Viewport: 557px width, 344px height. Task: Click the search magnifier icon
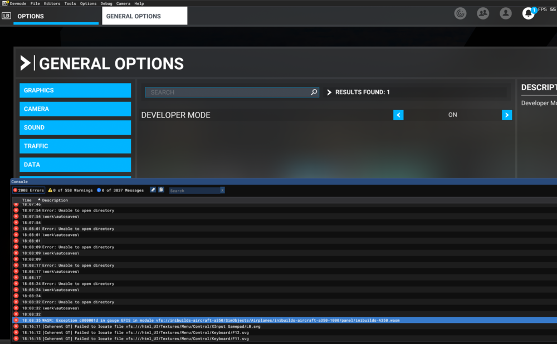pos(314,92)
